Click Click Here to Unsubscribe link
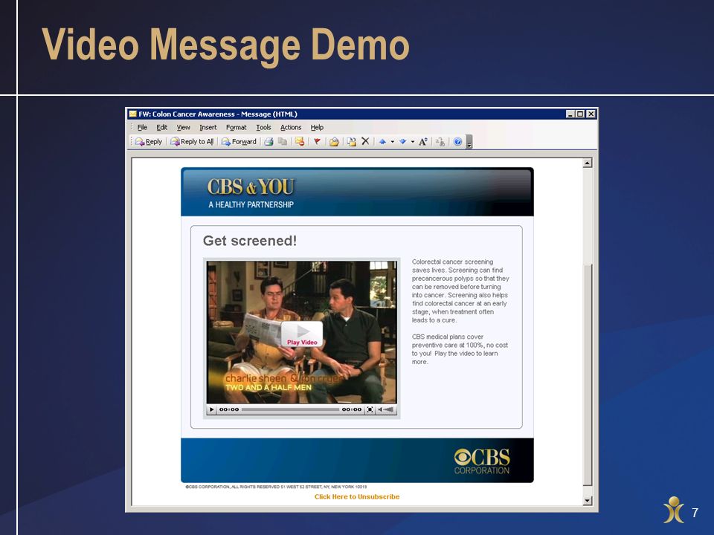 357,497
